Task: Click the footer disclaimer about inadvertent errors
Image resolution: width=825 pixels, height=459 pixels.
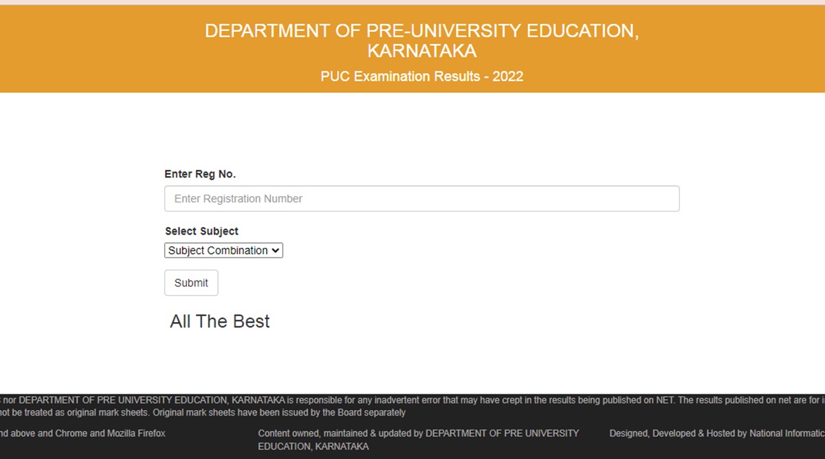Action: pos(412,400)
